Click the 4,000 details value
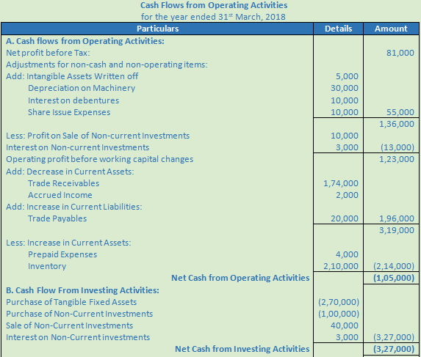 click(347, 254)
